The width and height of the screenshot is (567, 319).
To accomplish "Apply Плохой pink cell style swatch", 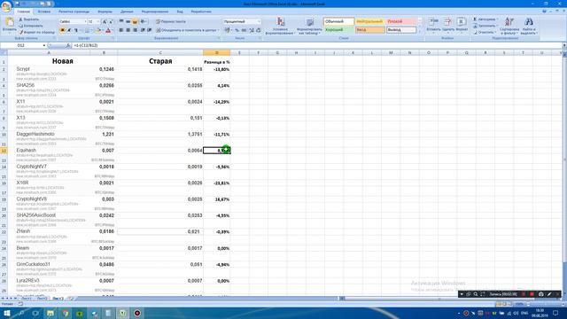I will tap(401, 21).
